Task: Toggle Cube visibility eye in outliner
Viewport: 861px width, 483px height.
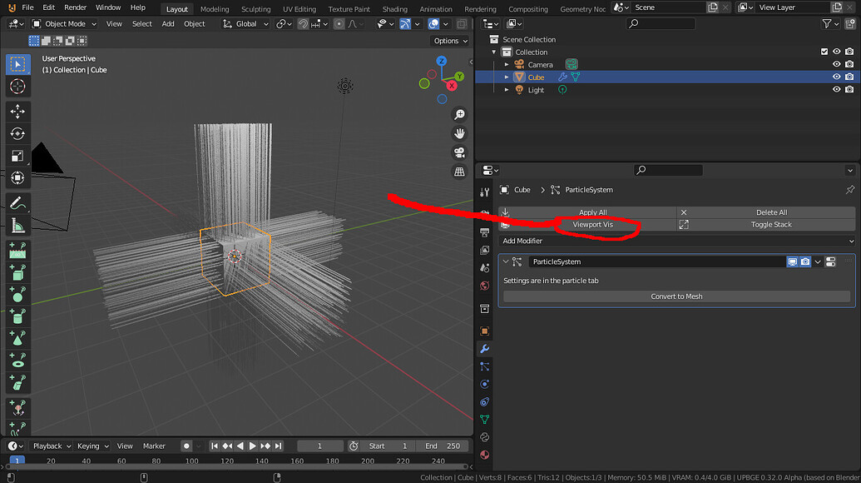Action: click(x=836, y=77)
